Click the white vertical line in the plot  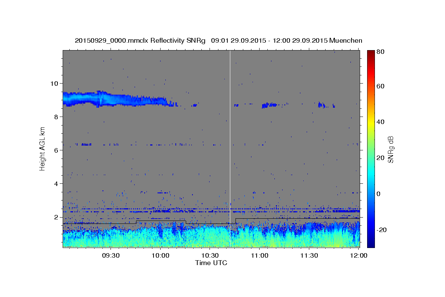(230, 148)
